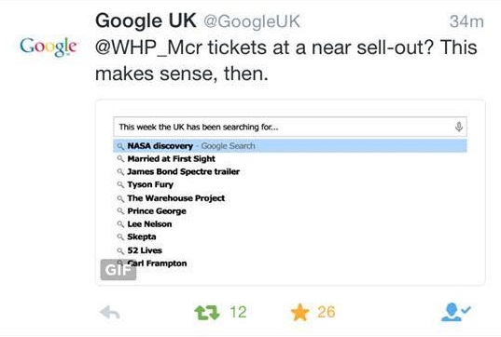
Task: Click the reply arrow icon
Action: (109, 313)
